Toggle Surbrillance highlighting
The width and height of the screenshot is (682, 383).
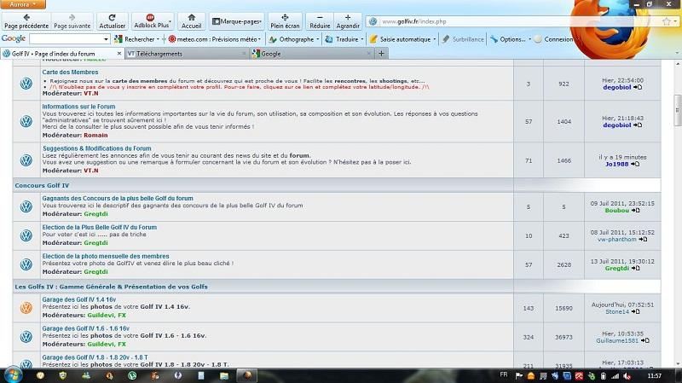[x=463, y=39]
